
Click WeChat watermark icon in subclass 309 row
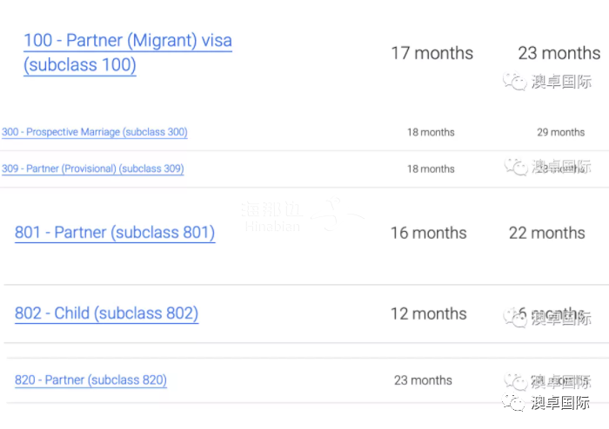515,167
